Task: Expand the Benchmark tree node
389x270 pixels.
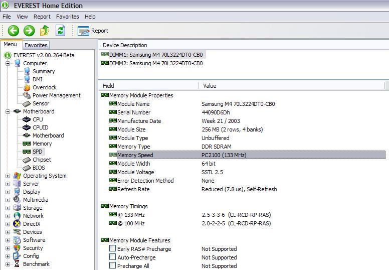Action: (x=8, y=264)
